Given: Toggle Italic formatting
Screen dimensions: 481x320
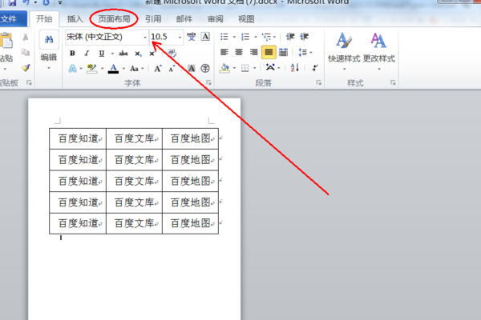Looking at the screenshot, I should click(87, 54).
